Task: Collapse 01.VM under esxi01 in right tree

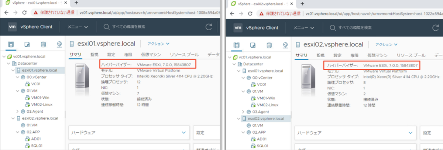Action: 243,91
